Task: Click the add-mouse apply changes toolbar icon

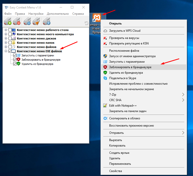Action: point(8,21)
